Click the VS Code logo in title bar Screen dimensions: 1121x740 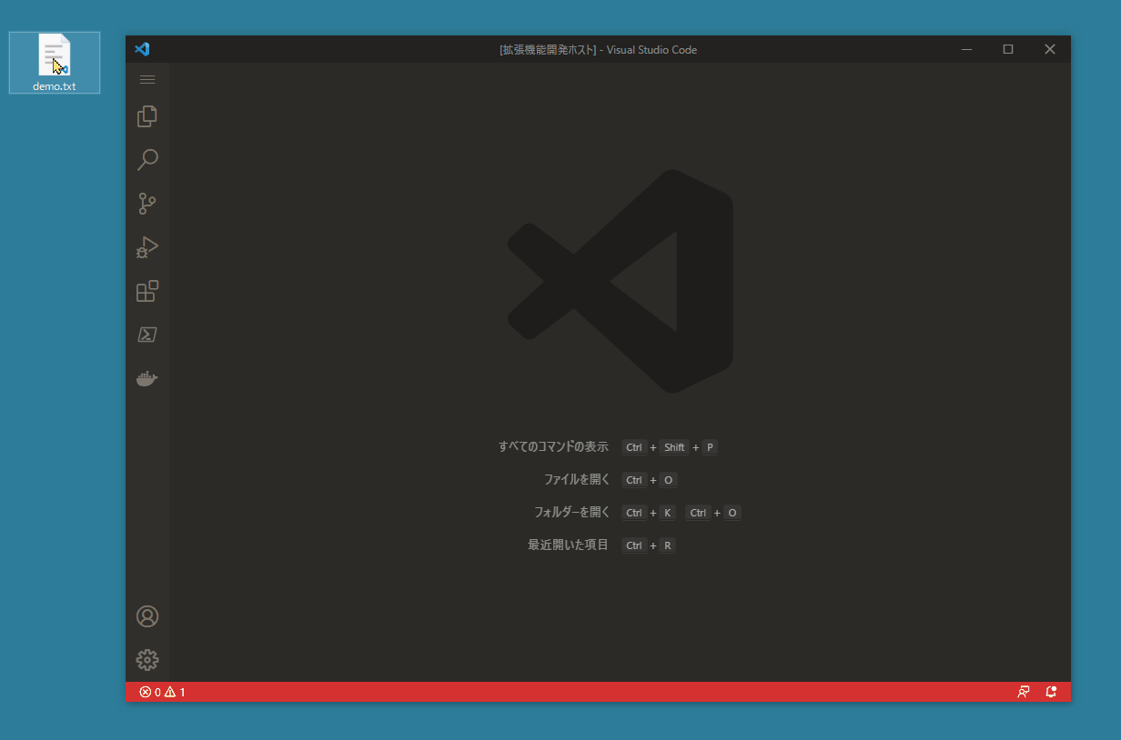(x=142, y=49)
